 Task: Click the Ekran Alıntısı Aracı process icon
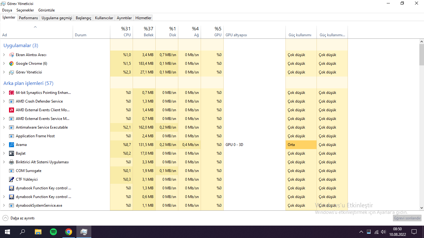pos(11,55)
